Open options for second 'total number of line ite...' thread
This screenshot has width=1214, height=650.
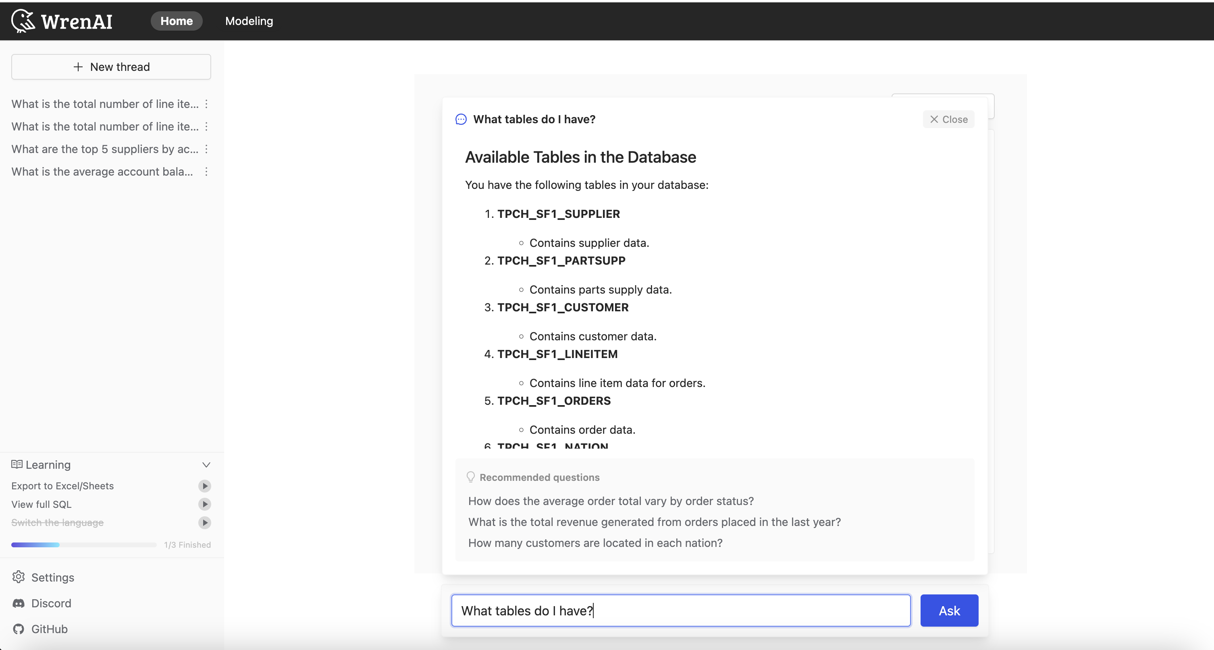pos(206,126)
